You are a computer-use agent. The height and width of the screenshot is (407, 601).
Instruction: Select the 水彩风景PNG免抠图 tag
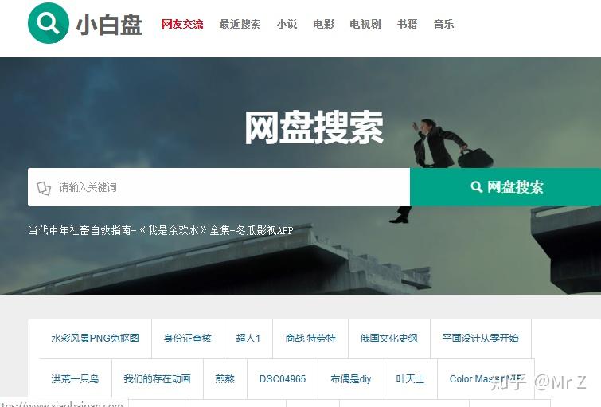pos(95,339)
